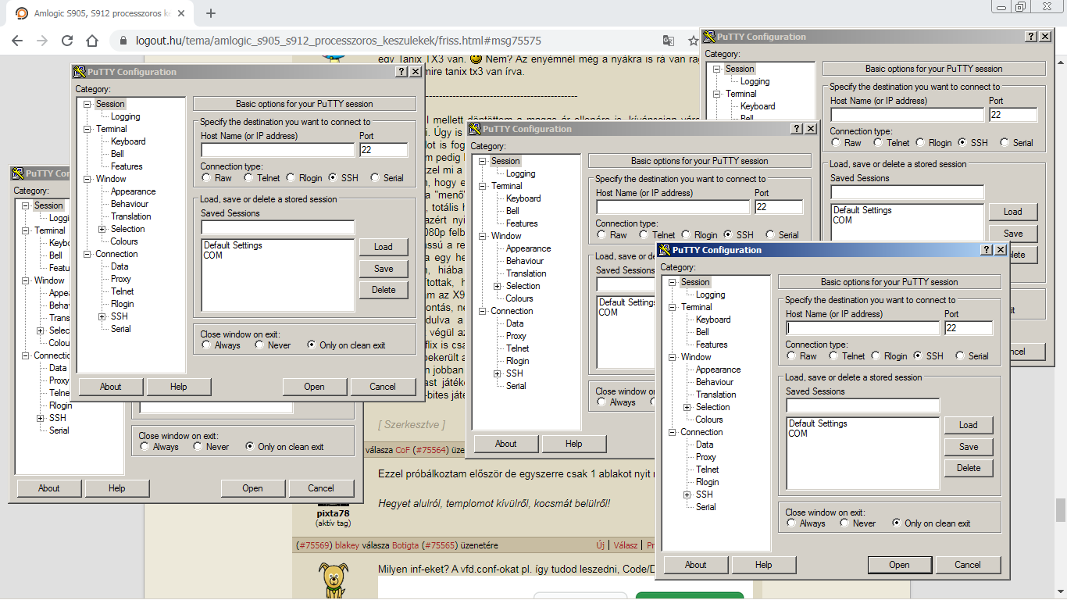Click Help button in middle PuTTY window
Image resolution: width=1067 pixels, height=600 pixels.
573,444
